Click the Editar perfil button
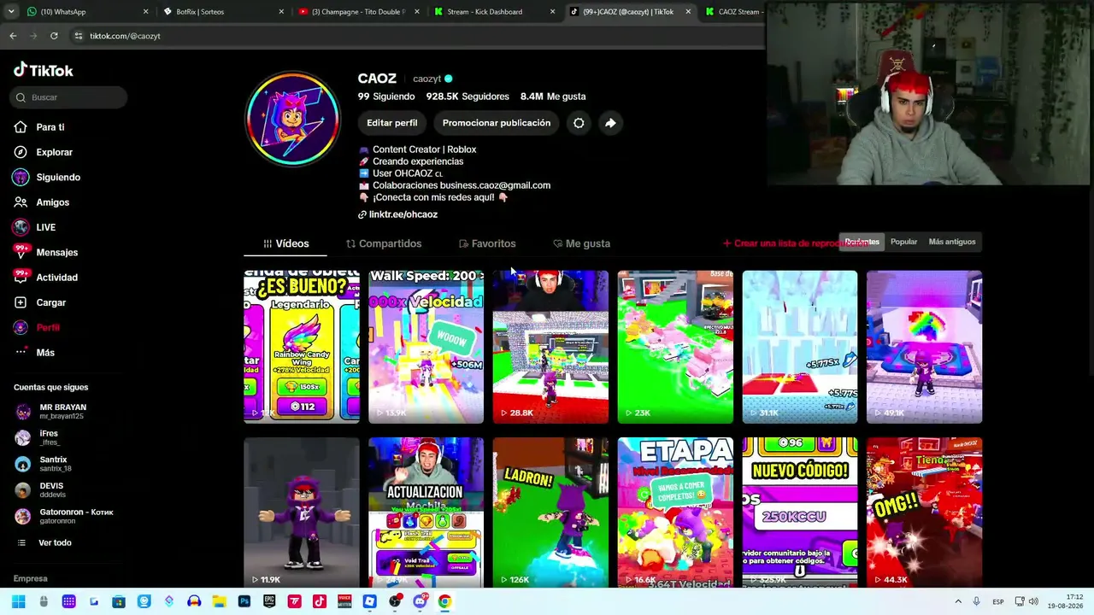 click(x=392, y=123)
